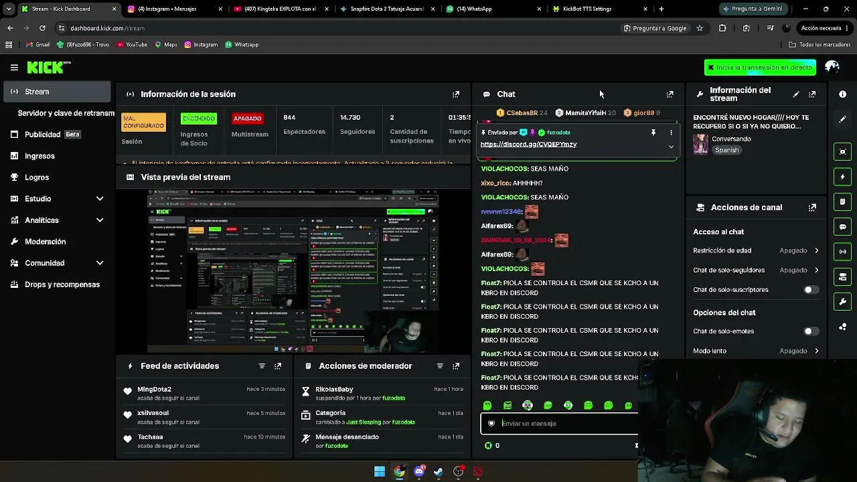This screenshot has height=482, width=857.
Task: Open the Maps bookmark
Action: [166, 45]
